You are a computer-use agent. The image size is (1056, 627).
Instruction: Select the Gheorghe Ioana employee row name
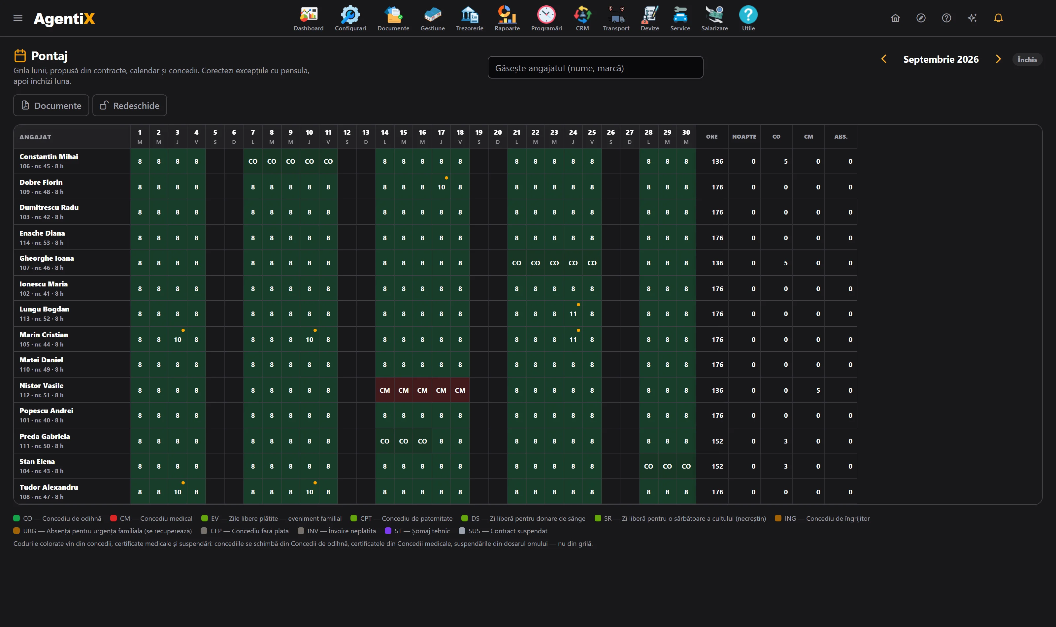click(47, 258)
